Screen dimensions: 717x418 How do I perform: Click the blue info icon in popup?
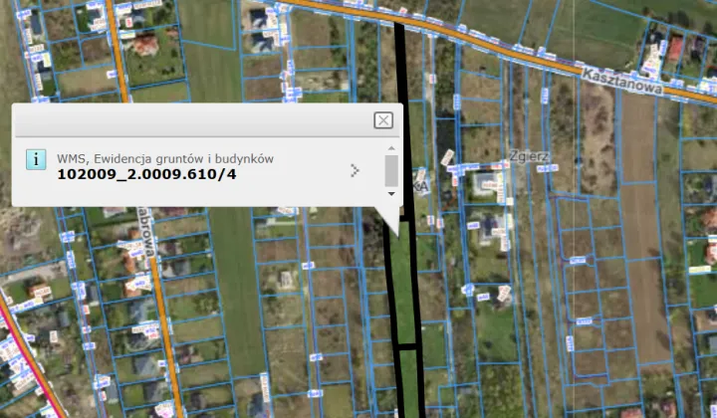(36, 159)
